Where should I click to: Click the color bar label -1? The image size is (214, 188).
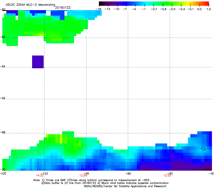pyautogui.click(x=143, y=9)
